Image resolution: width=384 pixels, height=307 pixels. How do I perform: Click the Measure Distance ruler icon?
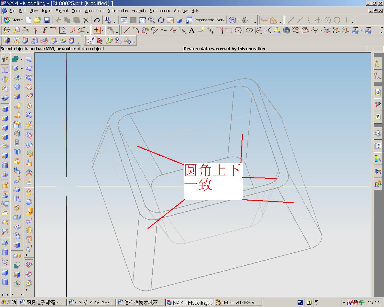tap(264, 20)
